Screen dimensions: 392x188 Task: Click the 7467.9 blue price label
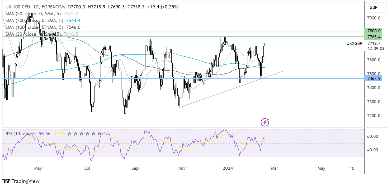tap(373, 78)
